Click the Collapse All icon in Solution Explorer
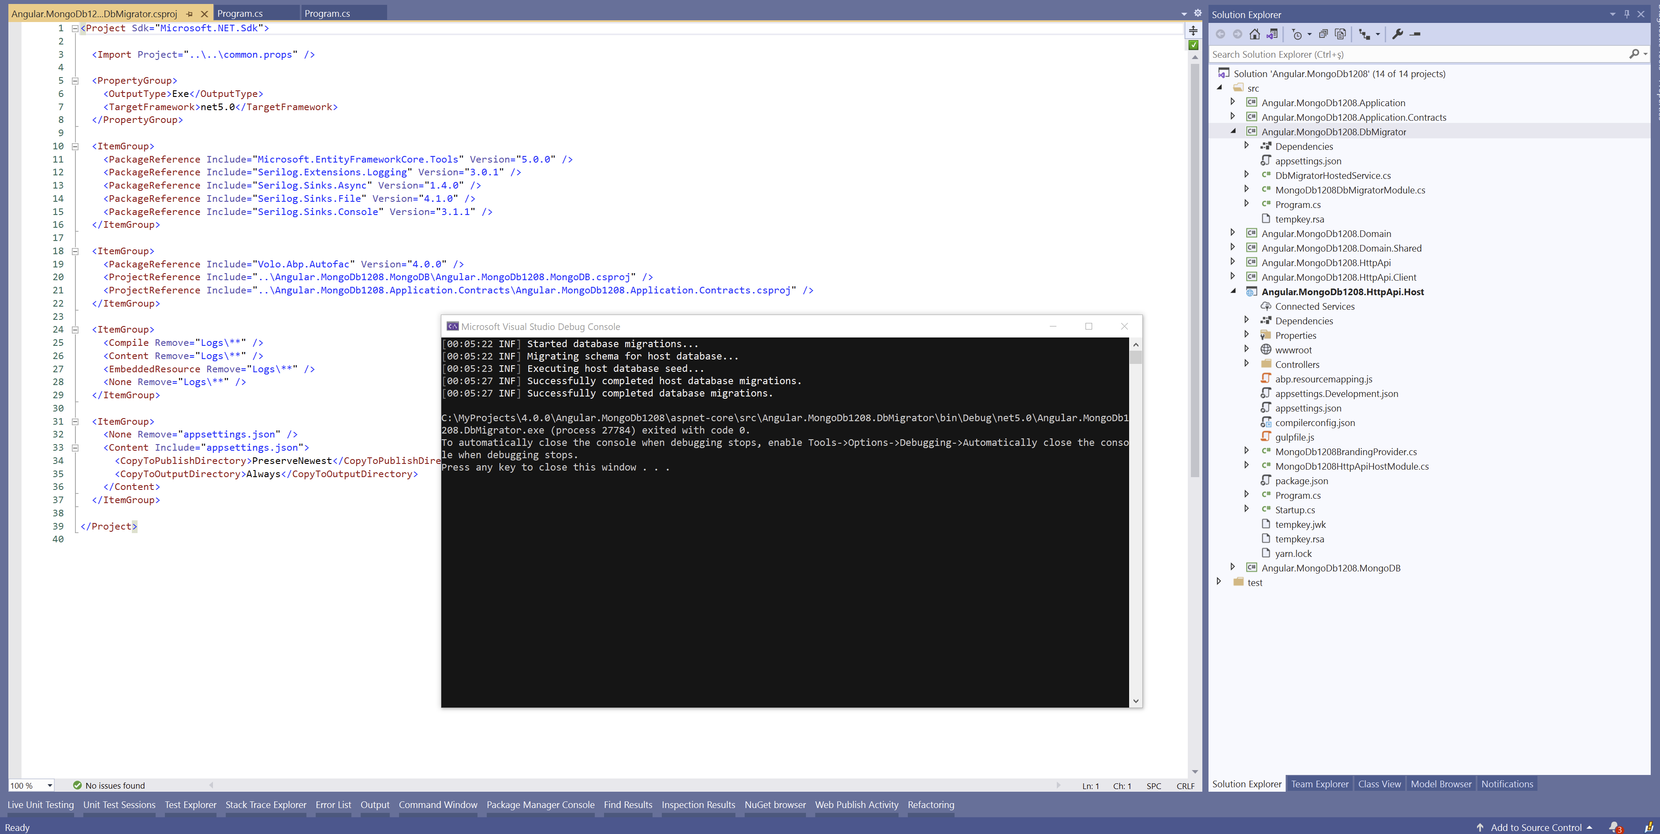The image size is (1660, 834). [1323, 34]
